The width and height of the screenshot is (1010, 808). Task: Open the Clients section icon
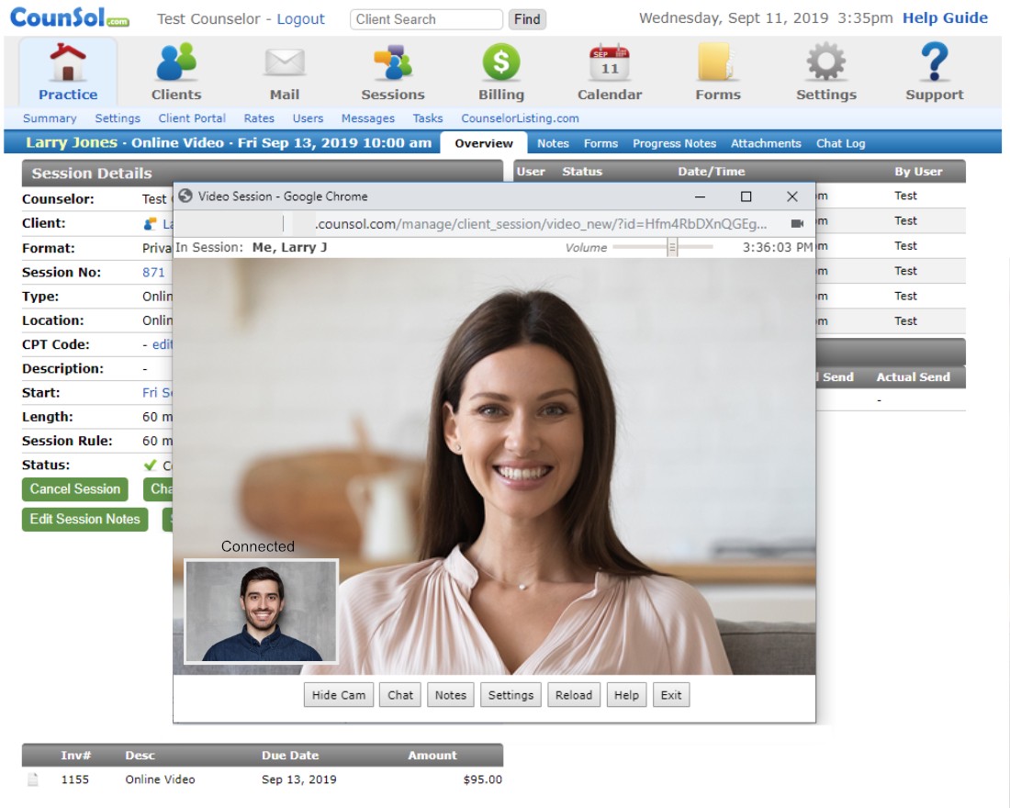pyautogui.click(x=176, y=62)
